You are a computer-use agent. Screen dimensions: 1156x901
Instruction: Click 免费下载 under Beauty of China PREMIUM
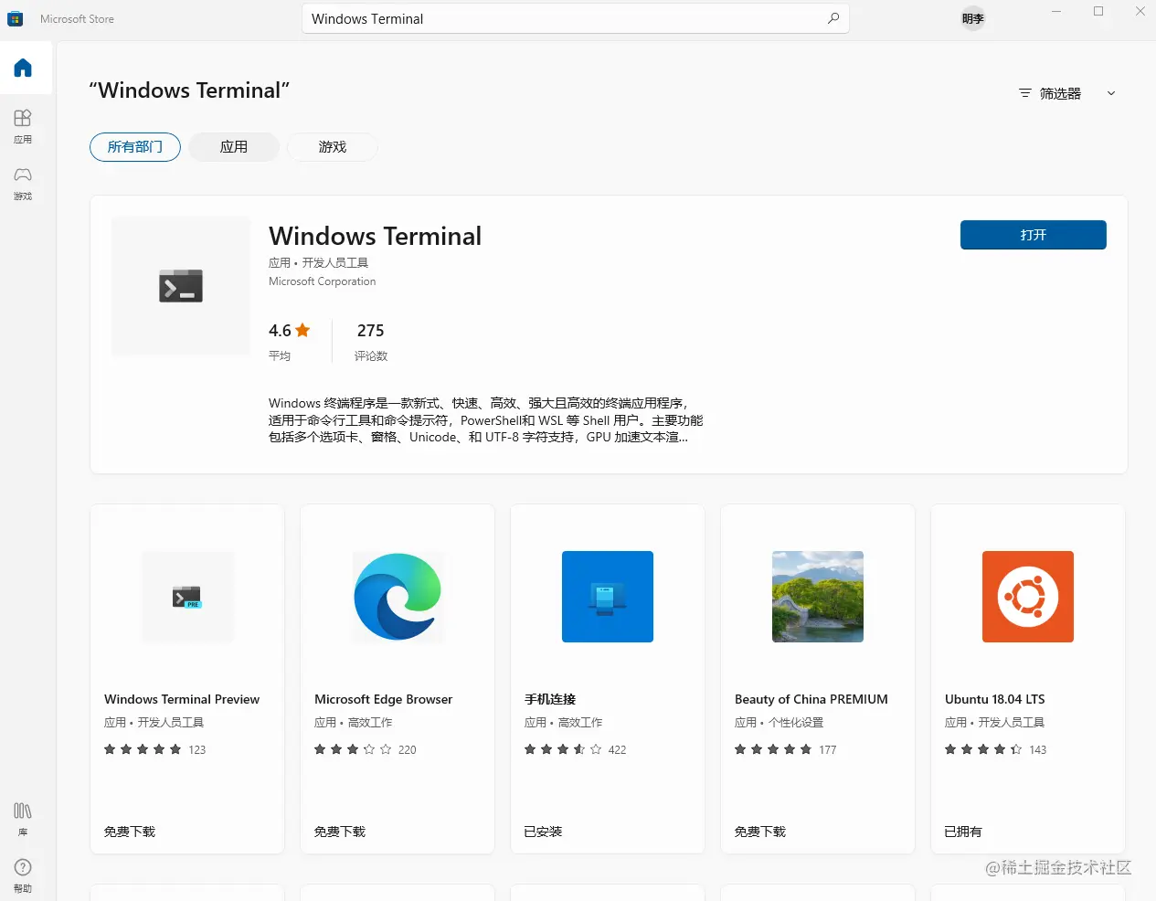[x=760, y=832]
